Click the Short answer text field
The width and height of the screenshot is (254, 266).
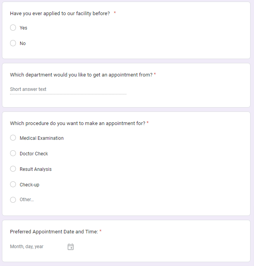tap(68, 89)
